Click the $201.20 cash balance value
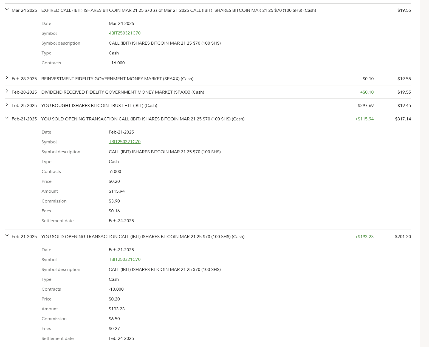This screenshot has height=347, width=429. 403,237
